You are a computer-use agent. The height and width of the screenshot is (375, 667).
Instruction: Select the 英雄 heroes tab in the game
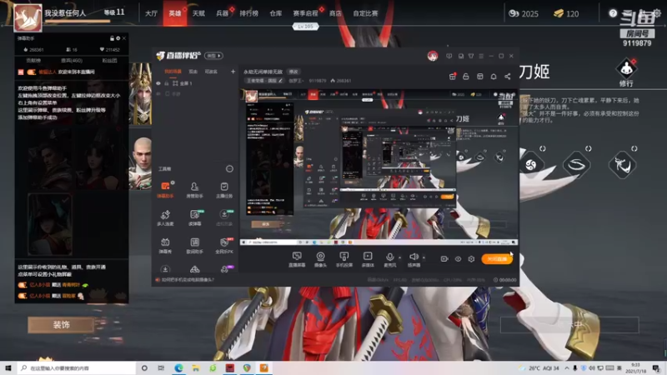[175, 13]
